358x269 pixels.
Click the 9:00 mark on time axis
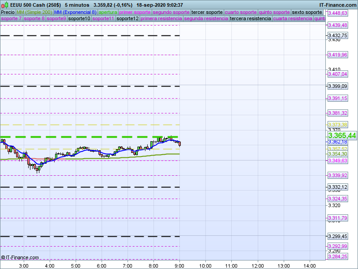tap(180, 265)
